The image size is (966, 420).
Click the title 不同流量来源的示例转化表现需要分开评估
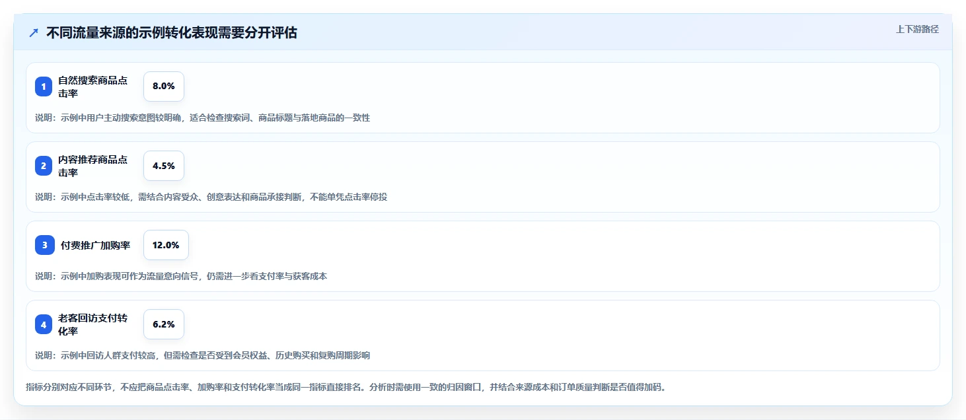click(x=172, y=33)
